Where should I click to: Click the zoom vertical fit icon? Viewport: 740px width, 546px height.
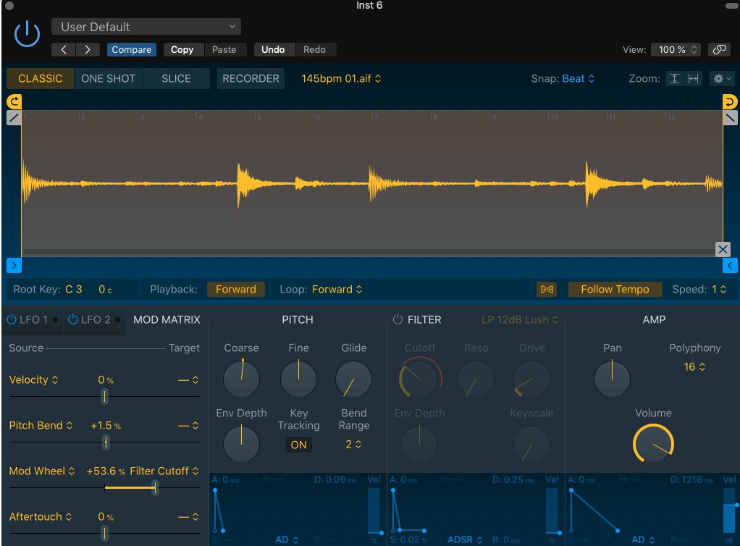[x=675, y=79]
